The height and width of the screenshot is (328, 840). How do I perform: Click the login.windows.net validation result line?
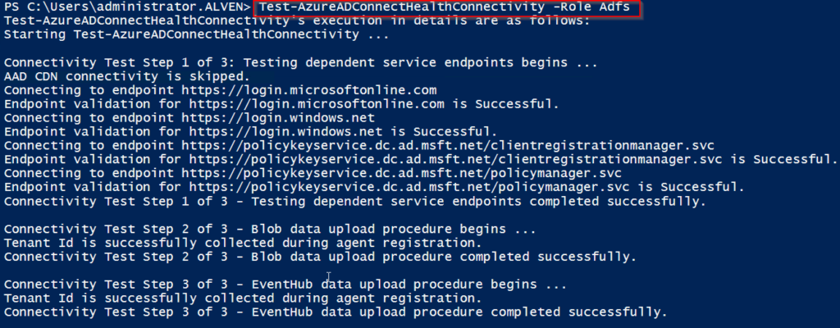click(251, 132)
